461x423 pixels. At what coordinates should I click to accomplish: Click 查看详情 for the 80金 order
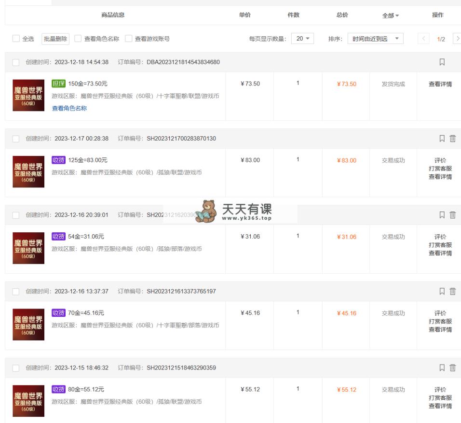click(x=440, y=406)
